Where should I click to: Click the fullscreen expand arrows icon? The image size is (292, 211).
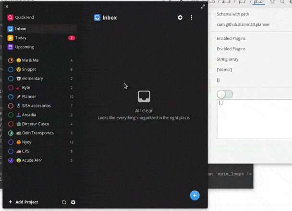(x=203, y=7)
